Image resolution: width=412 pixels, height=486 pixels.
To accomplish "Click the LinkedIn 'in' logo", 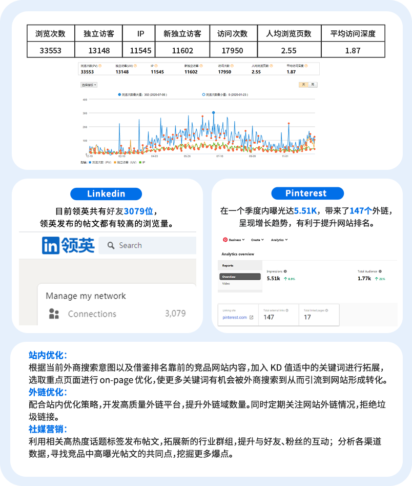I will 50,245.
